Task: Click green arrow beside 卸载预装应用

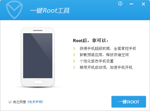Action: click(x=74, y=55)
